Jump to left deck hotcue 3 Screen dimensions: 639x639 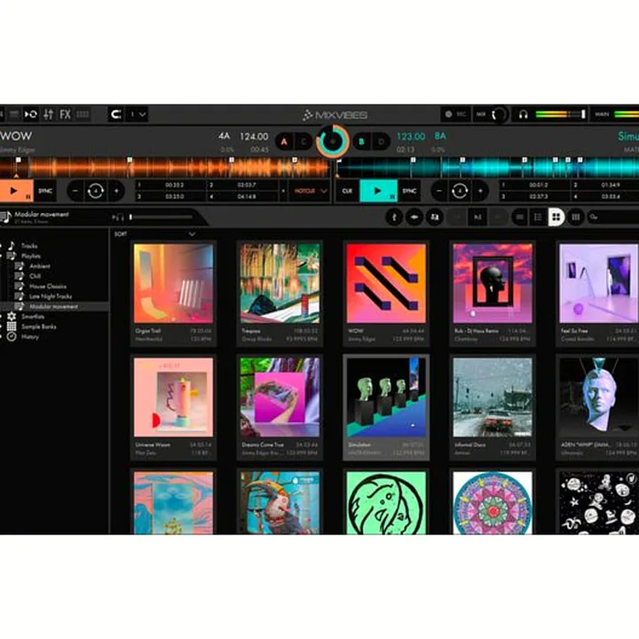[170, 196]
